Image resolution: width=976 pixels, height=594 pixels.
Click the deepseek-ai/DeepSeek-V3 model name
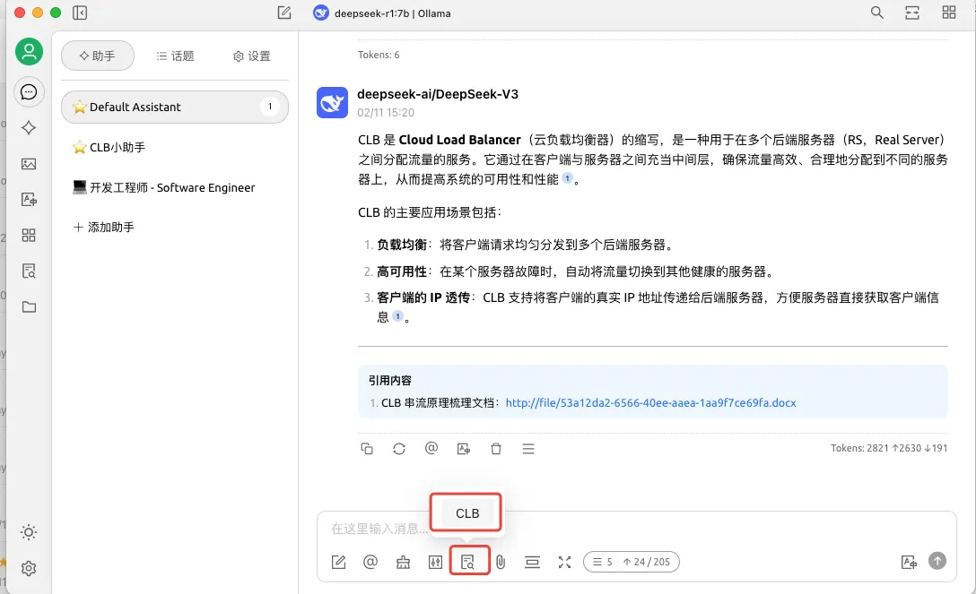coord(438,94)
